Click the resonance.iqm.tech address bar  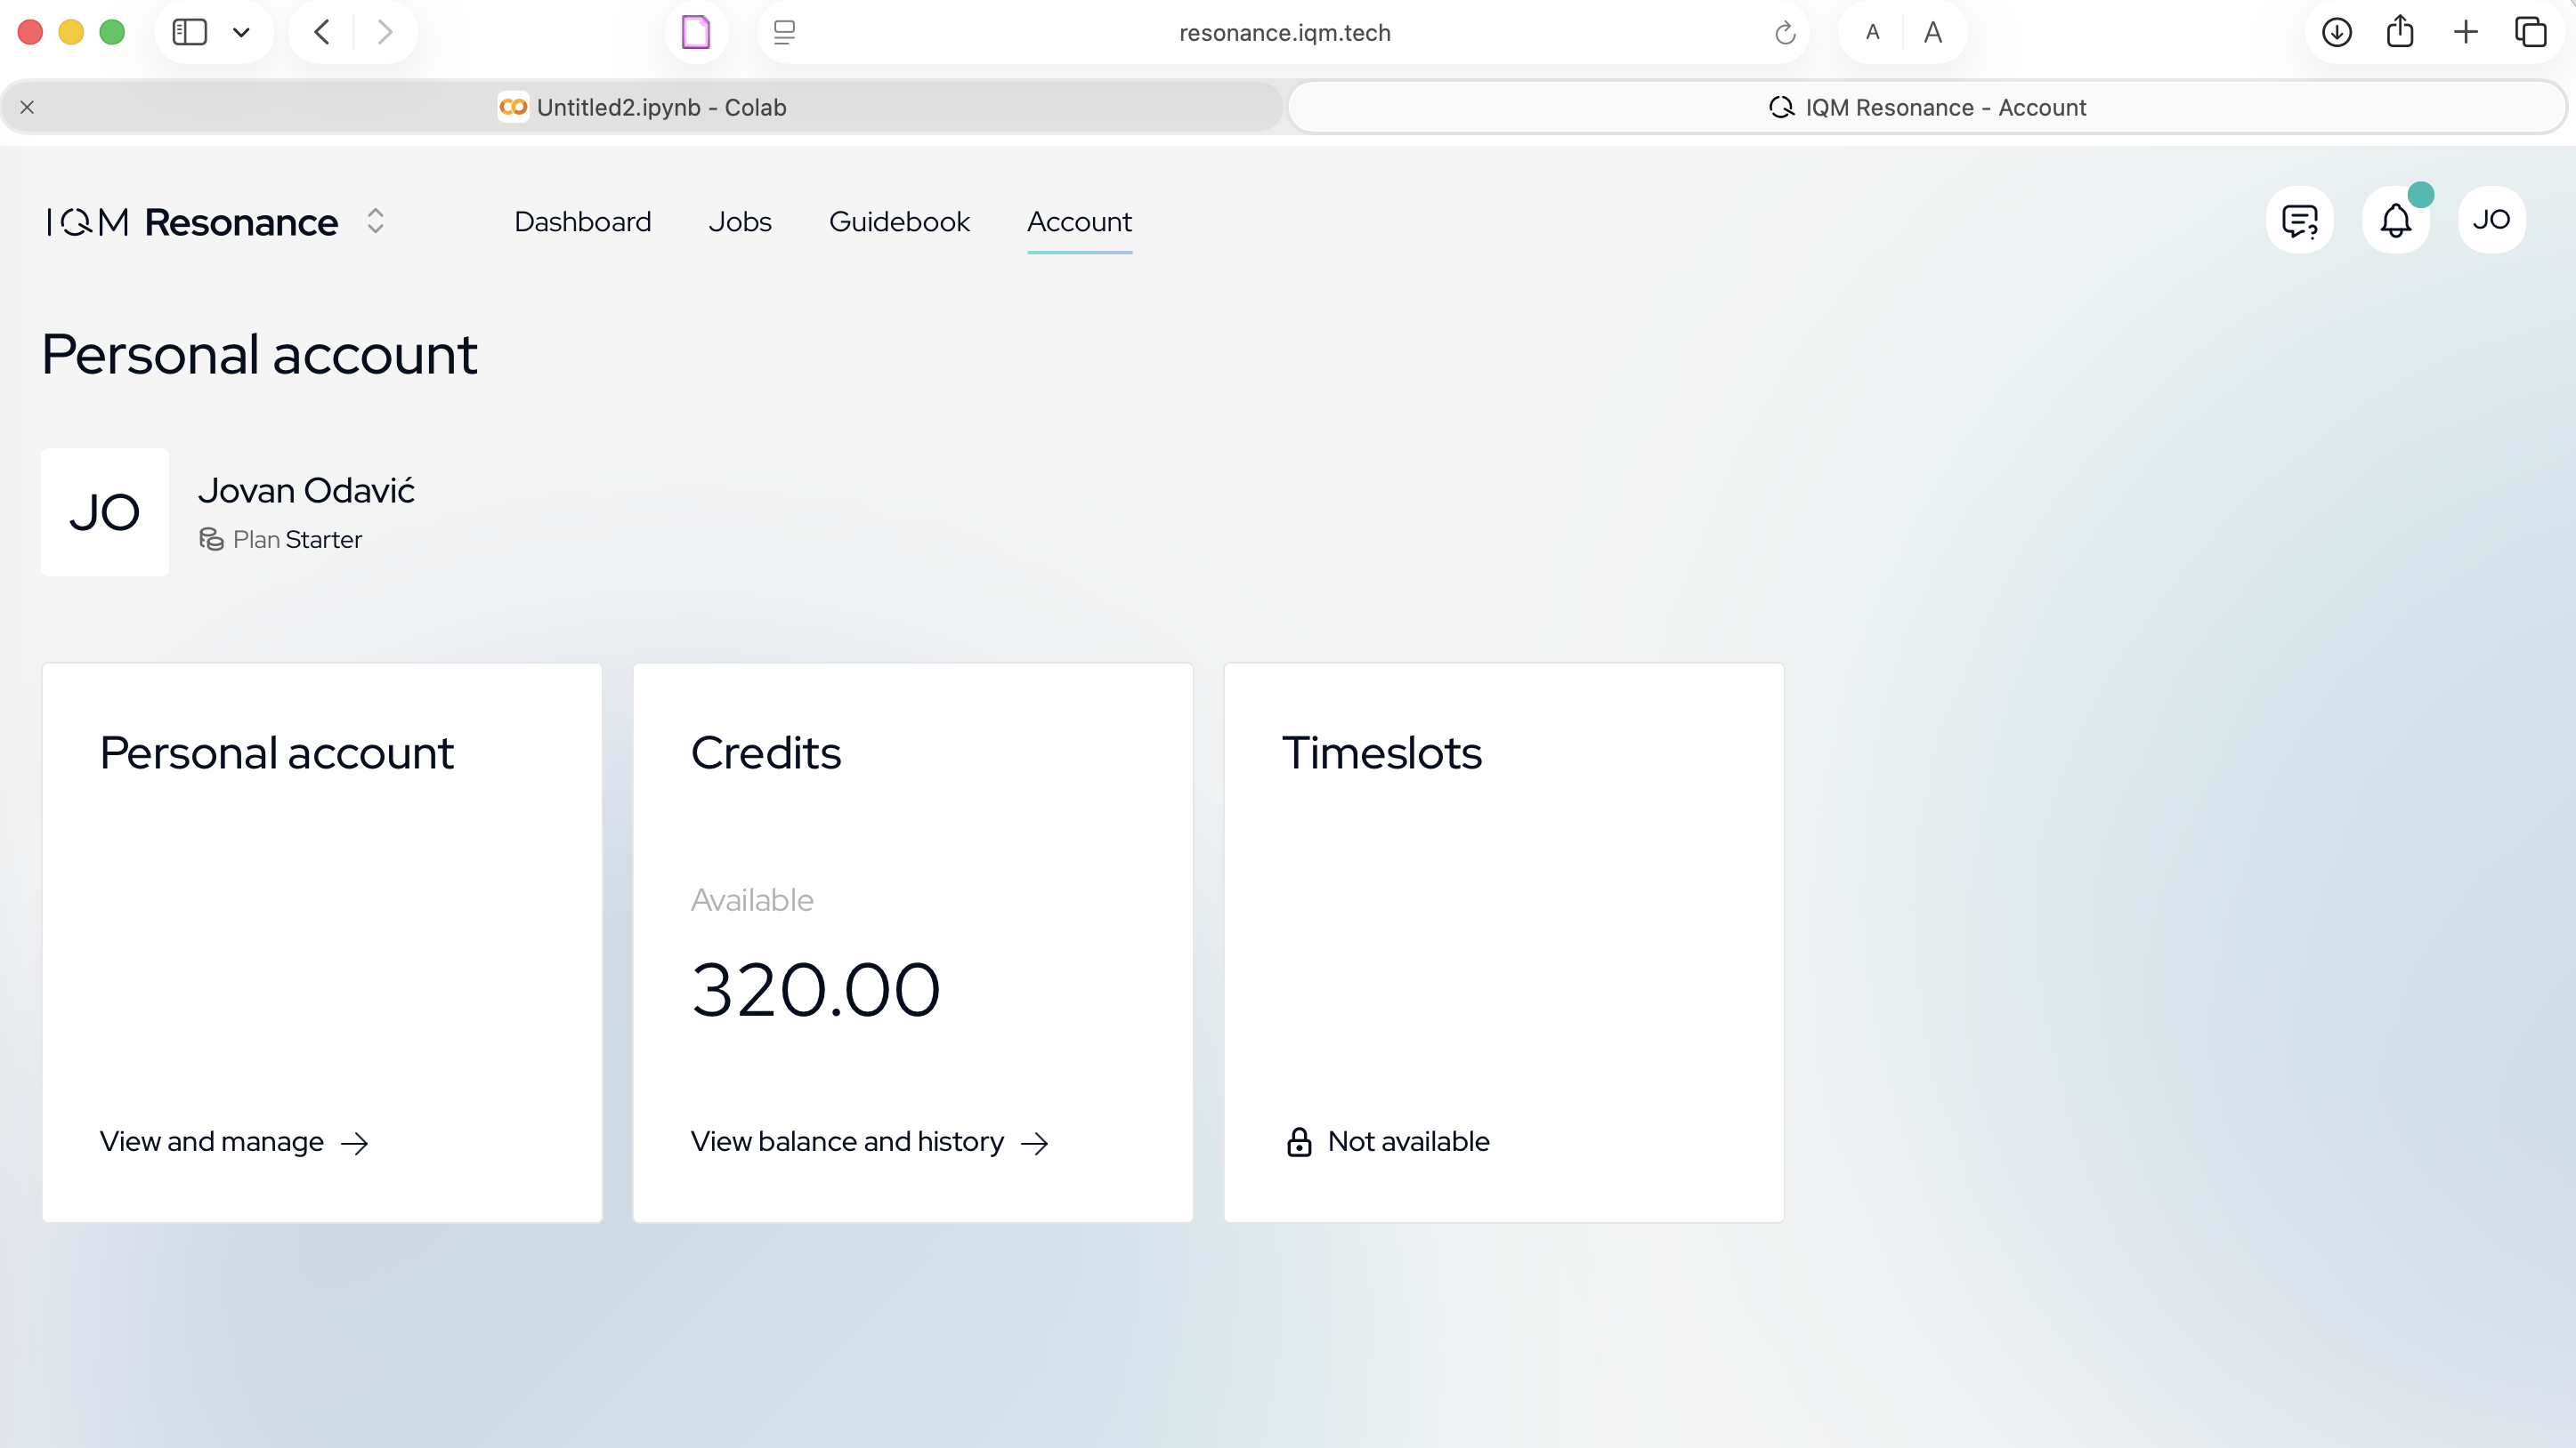point(1284,33)
